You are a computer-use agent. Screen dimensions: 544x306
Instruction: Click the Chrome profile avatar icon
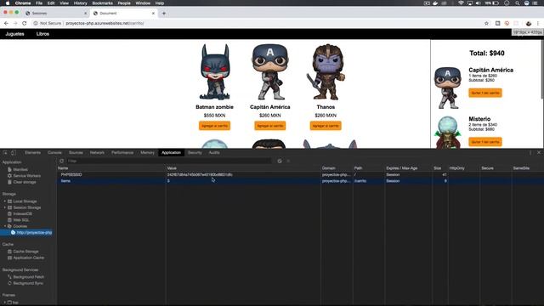pyautogui.click(x=529, y=23)
